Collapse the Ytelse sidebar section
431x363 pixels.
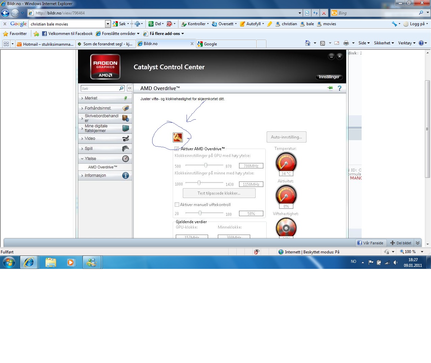pos(105,159)
